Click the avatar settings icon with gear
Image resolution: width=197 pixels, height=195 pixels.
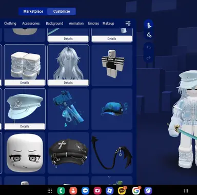pyautogui.click(x=149, y=35)
